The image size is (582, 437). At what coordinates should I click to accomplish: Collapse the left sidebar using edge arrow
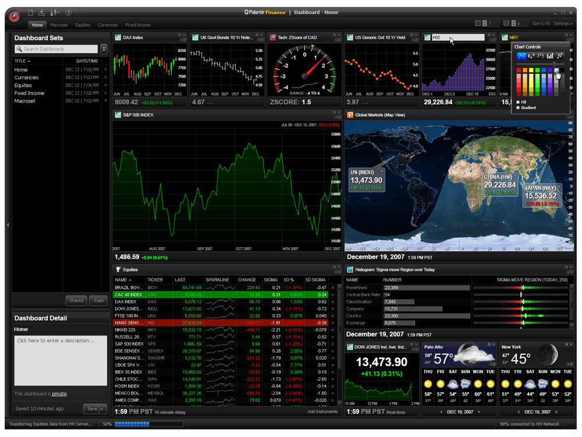click(8, 225)
